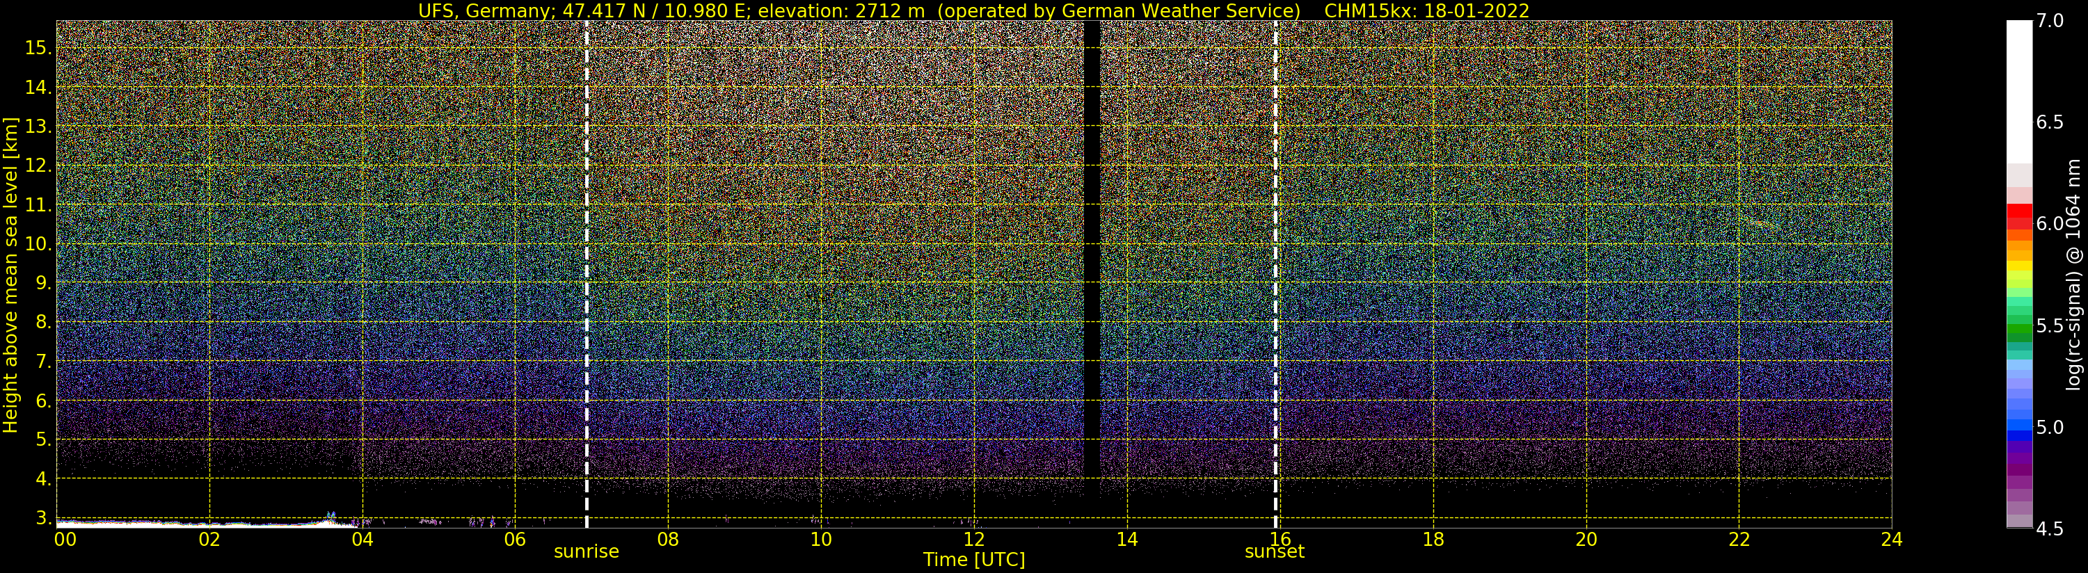Click the "log(rc-signal) @ 1064 nm" colorbar title
This screenshot has width=2088, height=573.
click(2073, 274)
